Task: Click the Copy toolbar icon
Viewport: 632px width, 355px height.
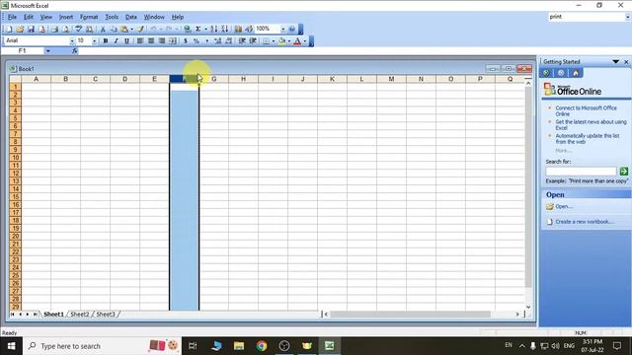Action: (114, 29)
